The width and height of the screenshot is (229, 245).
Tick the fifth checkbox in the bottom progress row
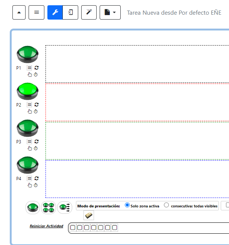(101, 228)
